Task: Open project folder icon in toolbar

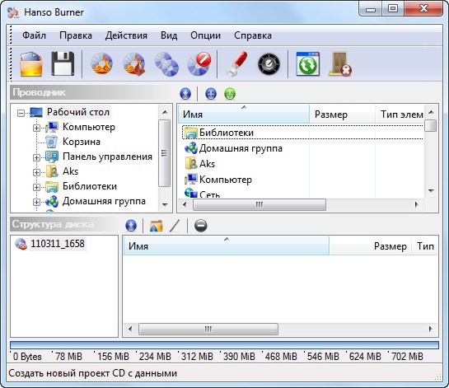Action: pyautogui.click(x=31, y=64)
